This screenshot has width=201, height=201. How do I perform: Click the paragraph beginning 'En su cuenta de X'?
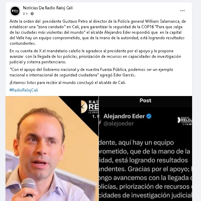coord(95,56)
